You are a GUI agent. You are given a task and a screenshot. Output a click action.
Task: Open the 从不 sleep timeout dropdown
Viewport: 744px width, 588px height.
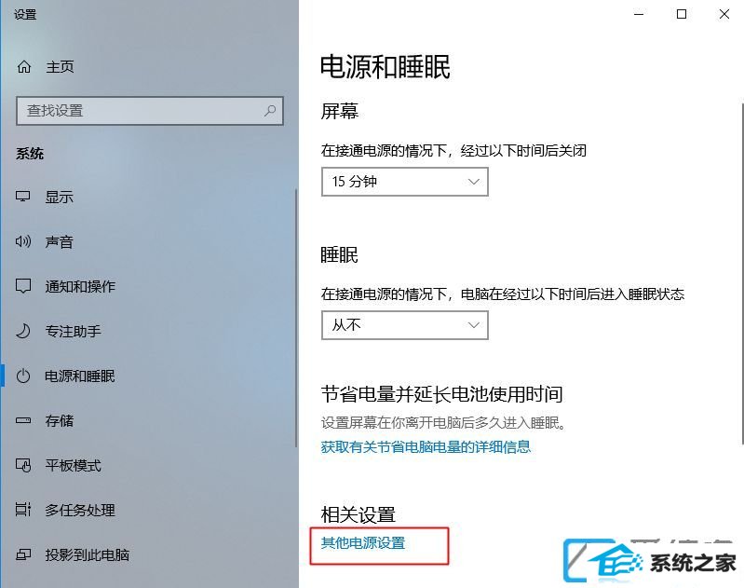405,325
